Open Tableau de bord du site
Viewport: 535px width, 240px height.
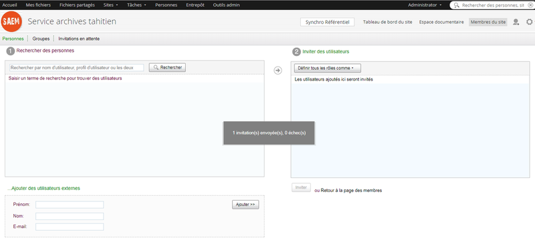388,22
